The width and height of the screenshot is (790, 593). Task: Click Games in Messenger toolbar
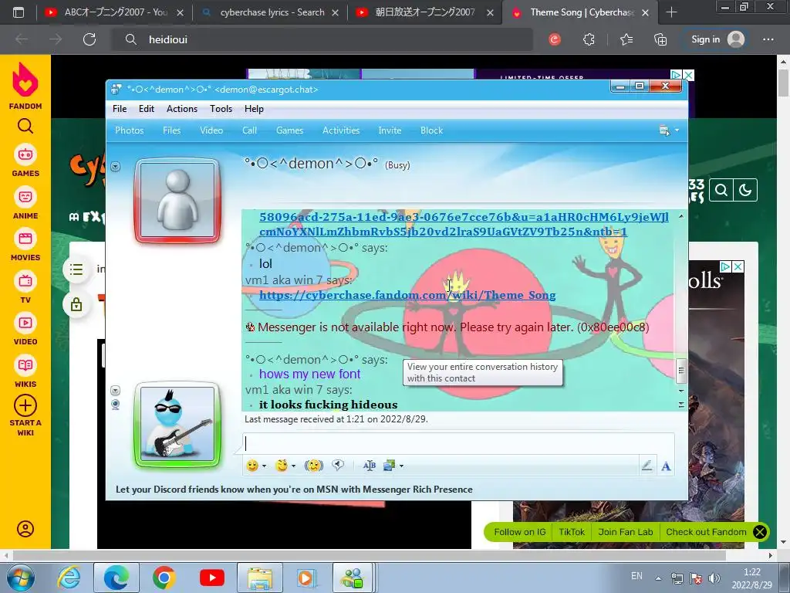pyautogui.click(x=290, y=130)
